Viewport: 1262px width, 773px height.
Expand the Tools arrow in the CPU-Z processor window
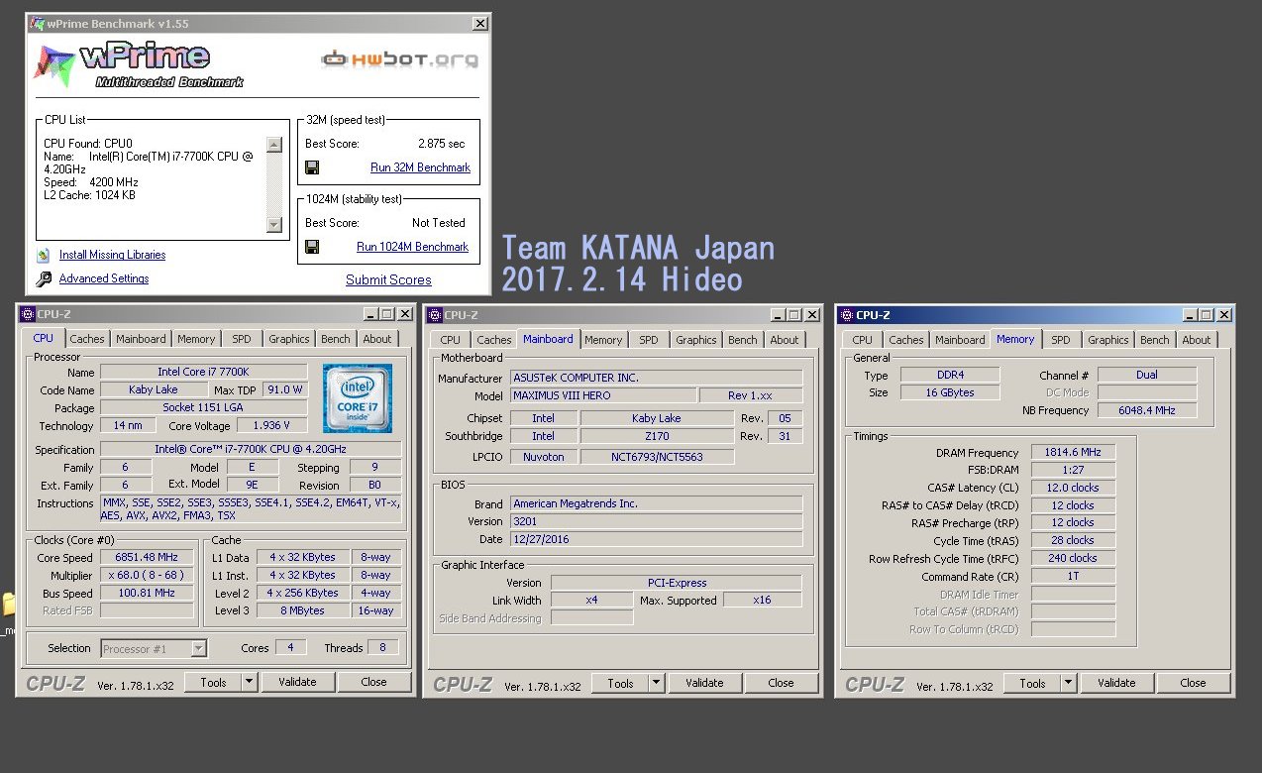pos(249,682)
